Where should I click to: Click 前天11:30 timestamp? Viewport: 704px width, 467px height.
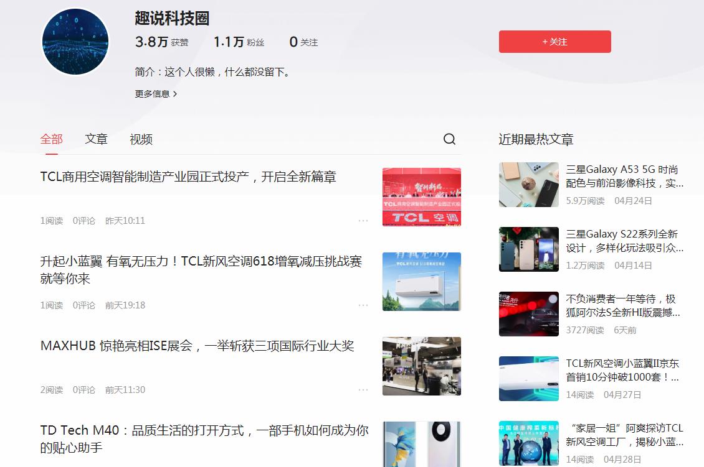click(125, 390)
